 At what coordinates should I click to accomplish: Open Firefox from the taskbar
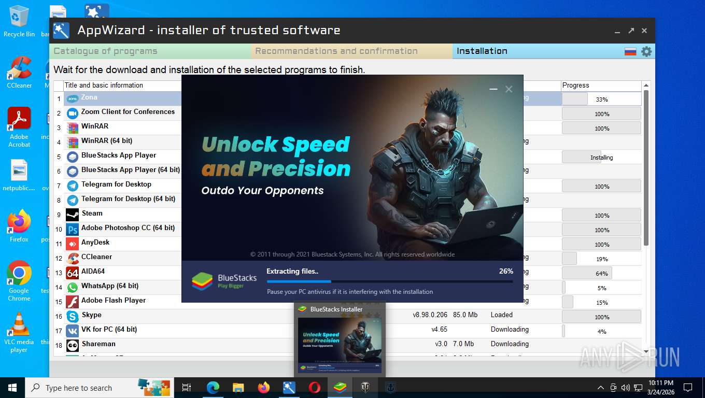point(263,387)
